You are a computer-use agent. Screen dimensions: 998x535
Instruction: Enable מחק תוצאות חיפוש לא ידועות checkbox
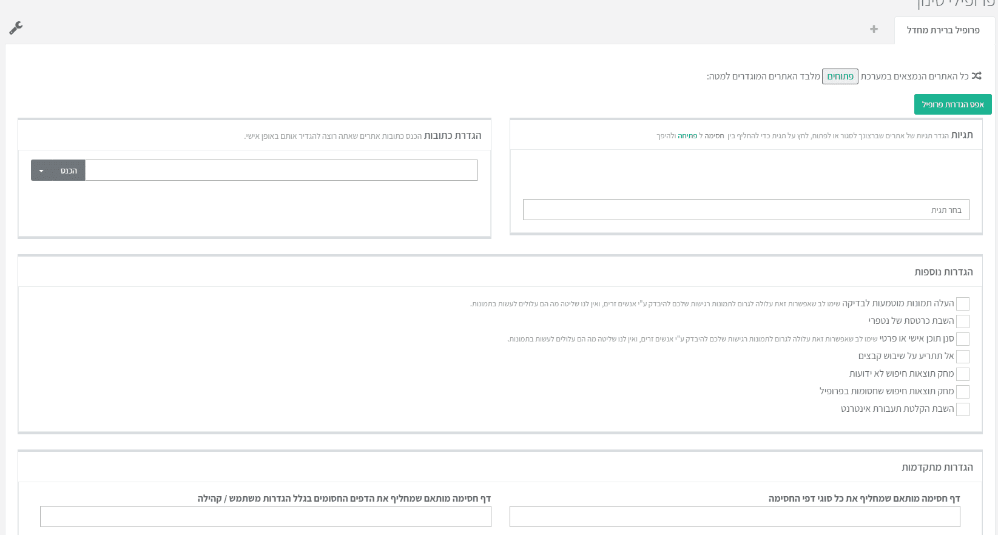tap(963, 374)
